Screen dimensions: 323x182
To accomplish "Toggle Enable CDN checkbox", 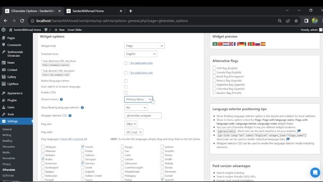I will point(126,93).
